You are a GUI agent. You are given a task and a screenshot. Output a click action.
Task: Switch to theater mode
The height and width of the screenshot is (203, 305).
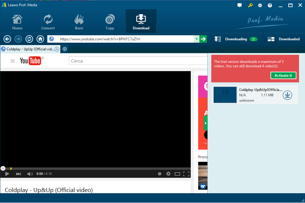pyautogui.click(x=177, y=174)
